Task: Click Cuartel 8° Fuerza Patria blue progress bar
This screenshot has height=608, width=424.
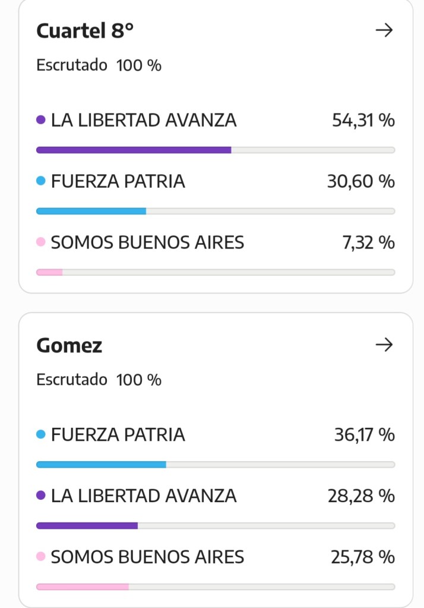Action: click(91, 211)
